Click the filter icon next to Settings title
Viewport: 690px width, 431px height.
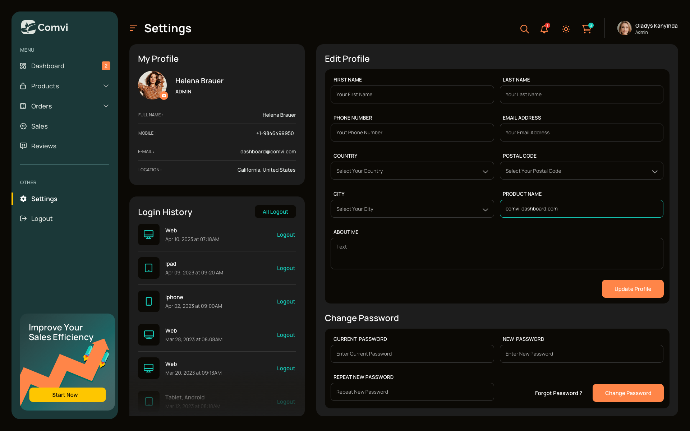133,28
